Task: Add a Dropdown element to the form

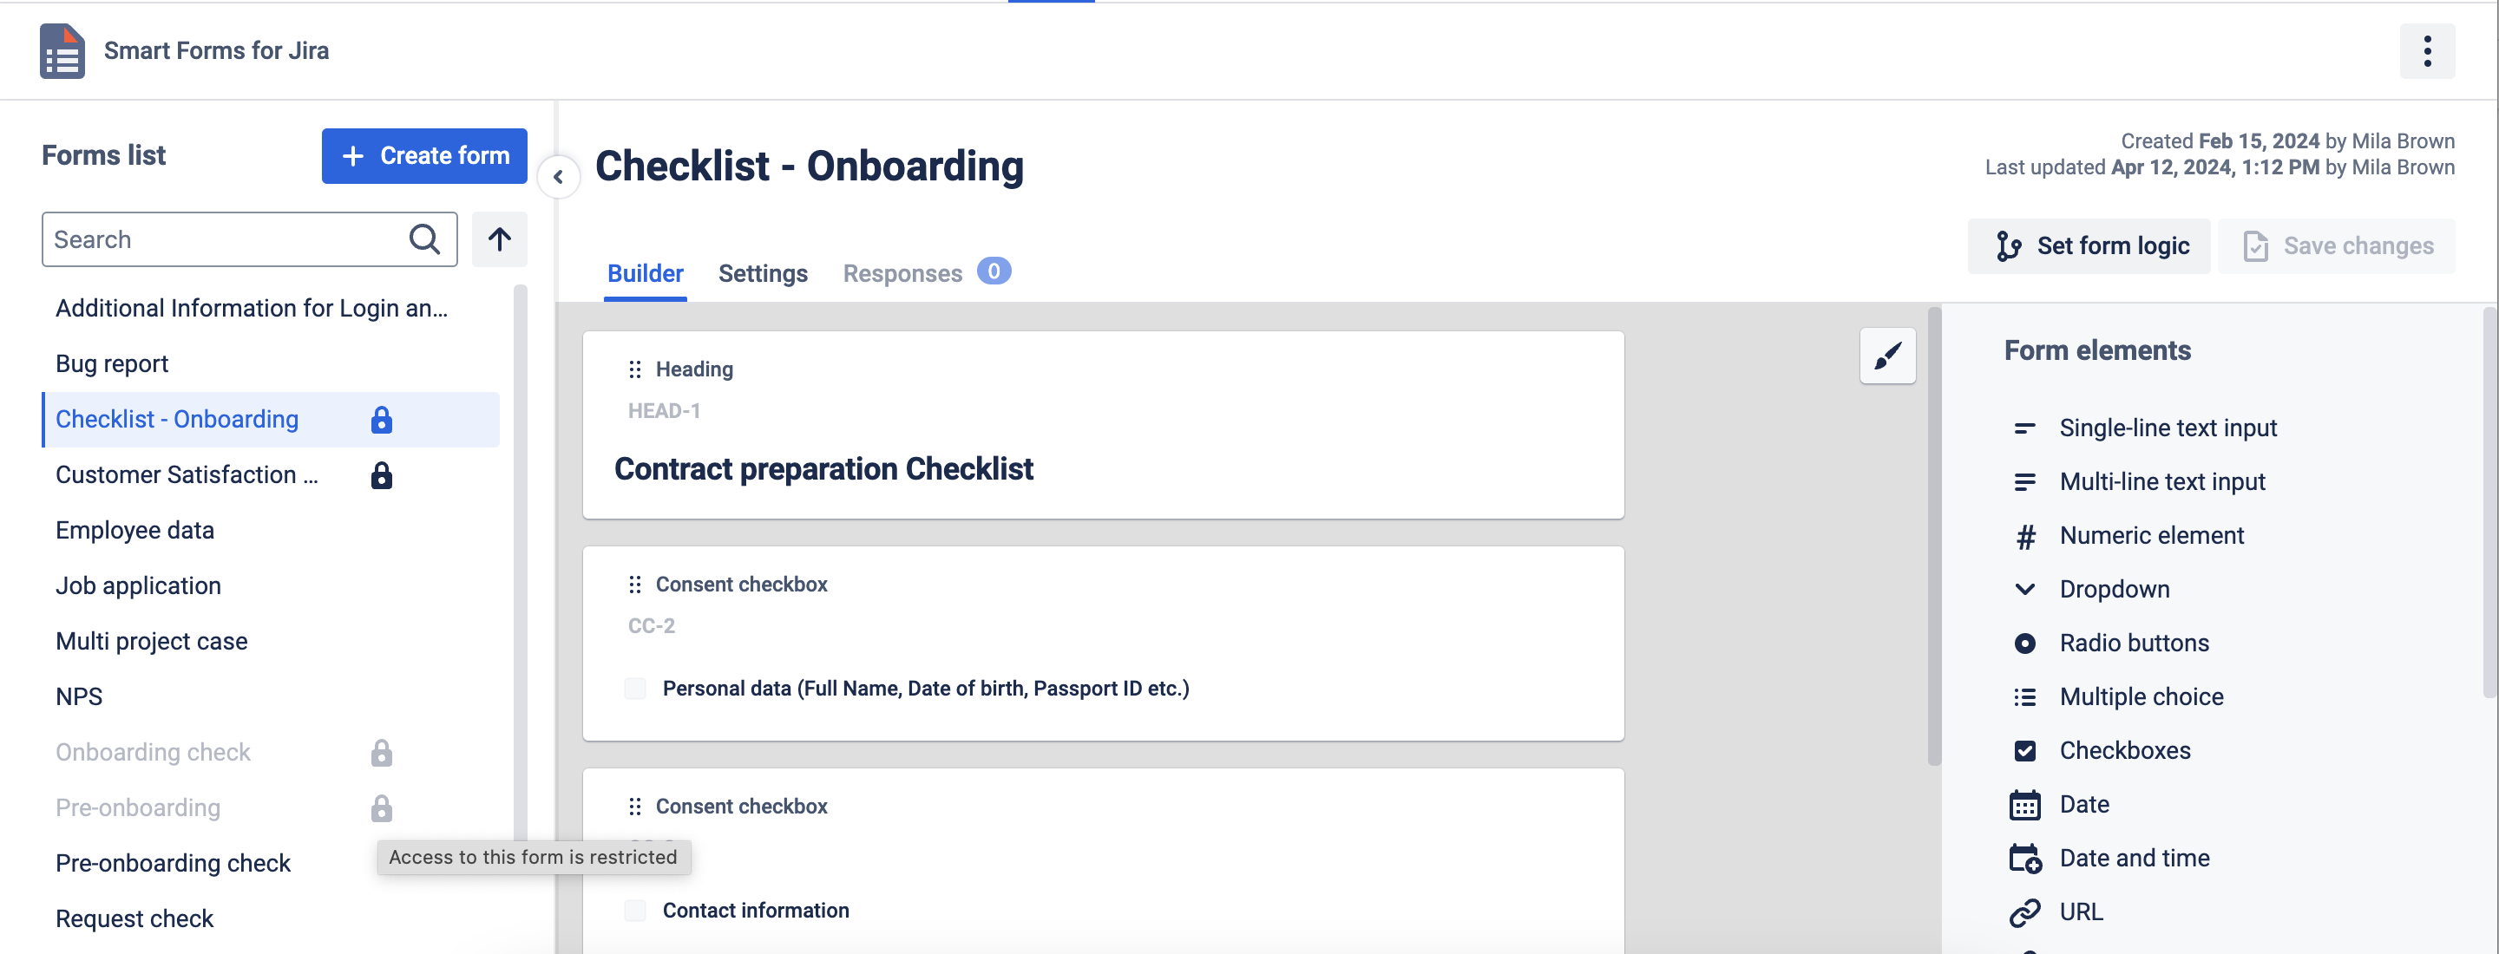Action: coord(2114,590)
